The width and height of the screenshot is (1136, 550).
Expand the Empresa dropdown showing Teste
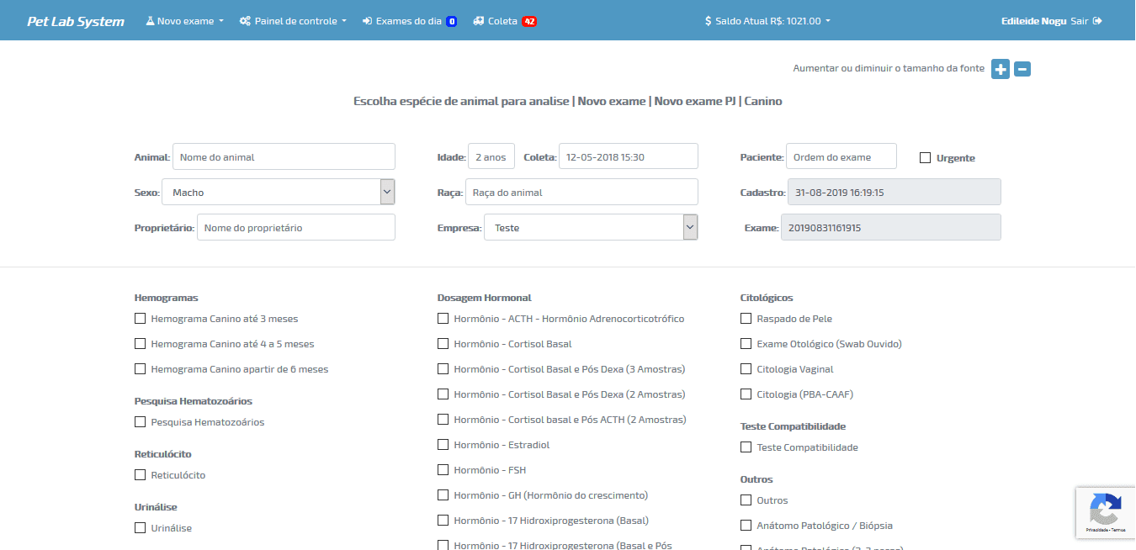pos(590,227)
